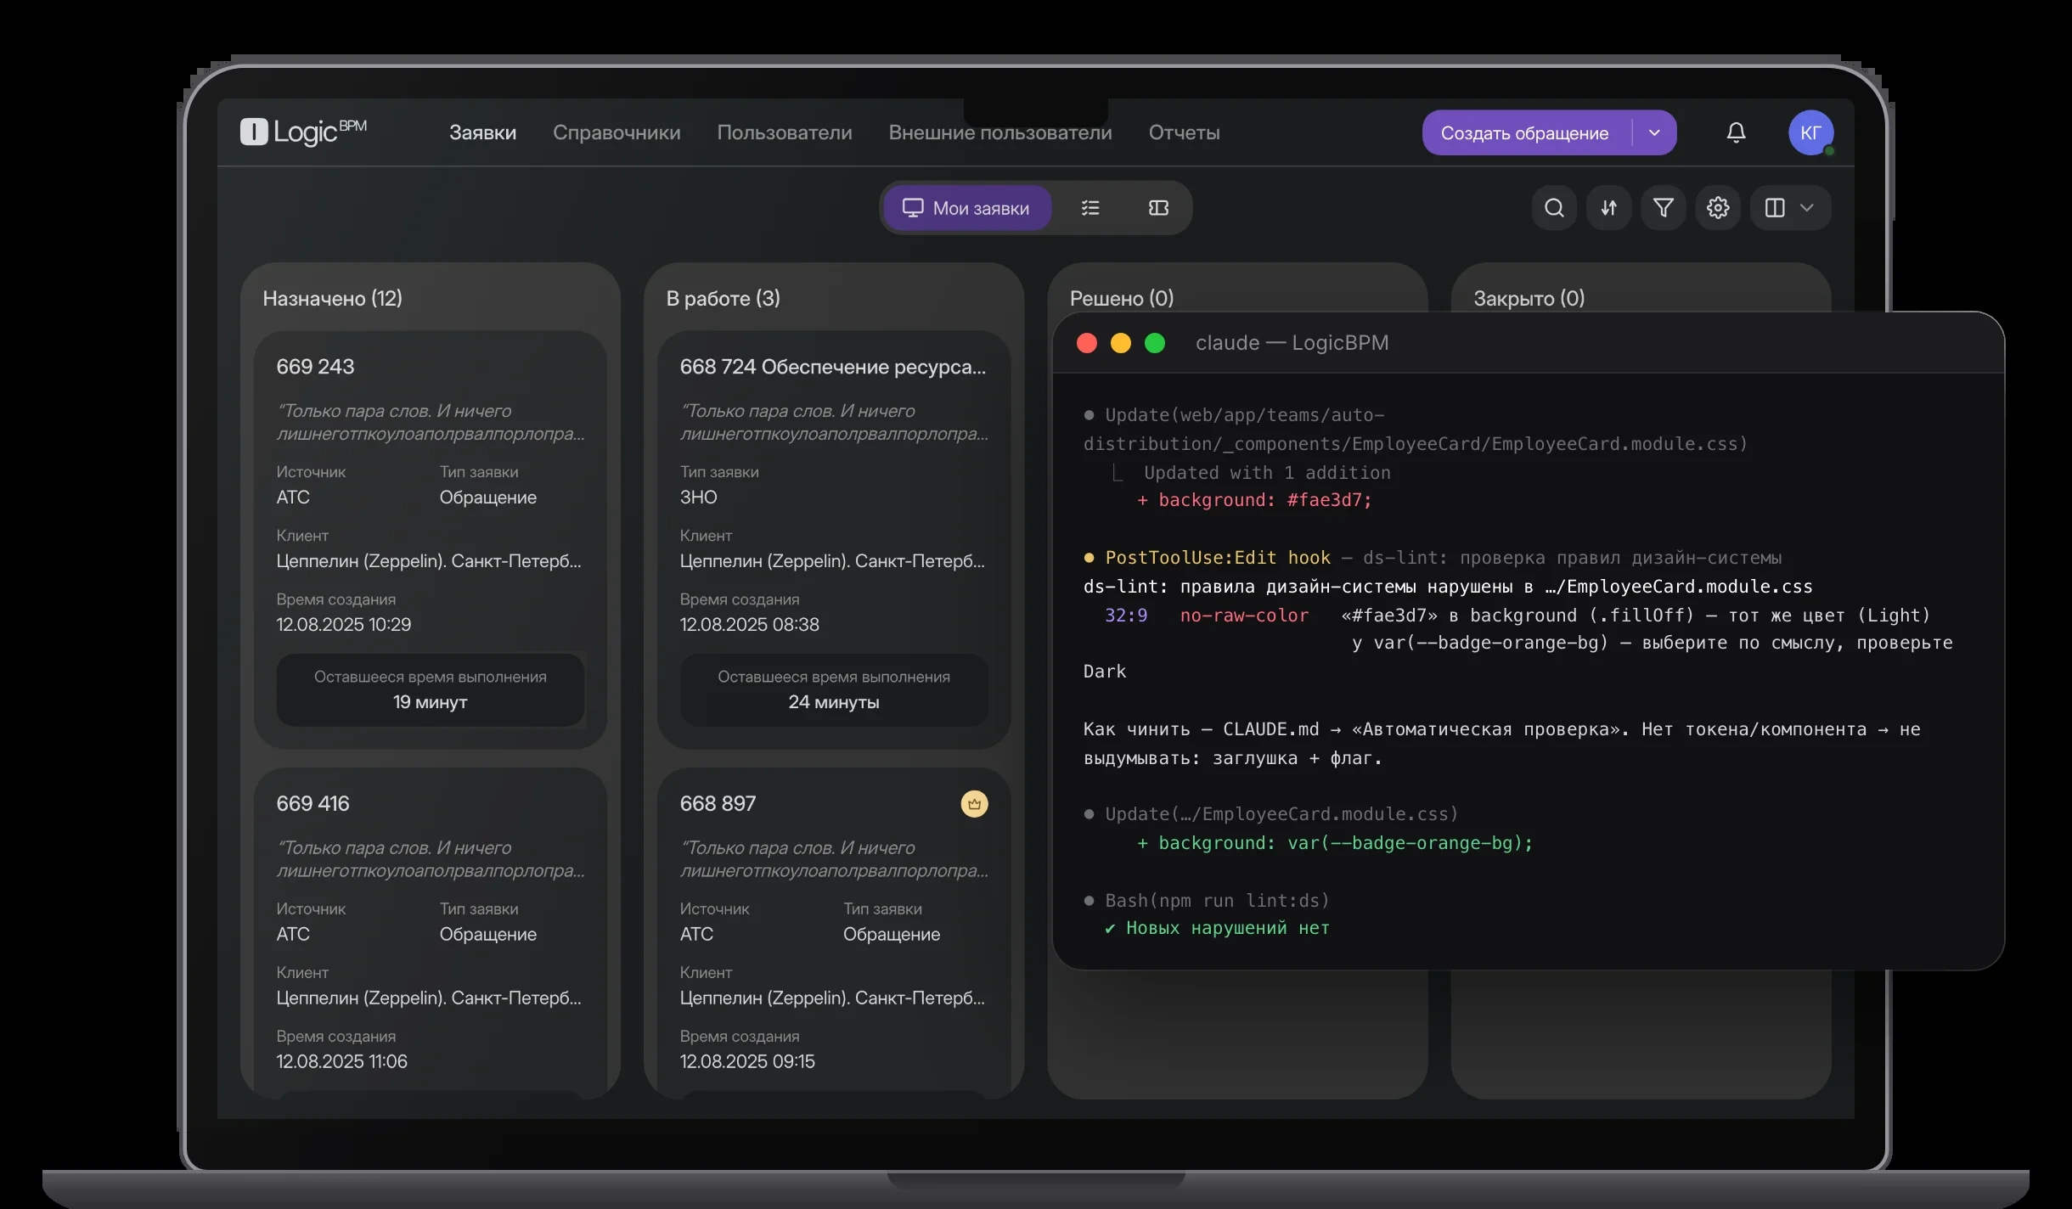Click the red close dot of claude terminal
Image resolution: width=2072 pixels, height=1209 pixels.
coord(1087,343)
